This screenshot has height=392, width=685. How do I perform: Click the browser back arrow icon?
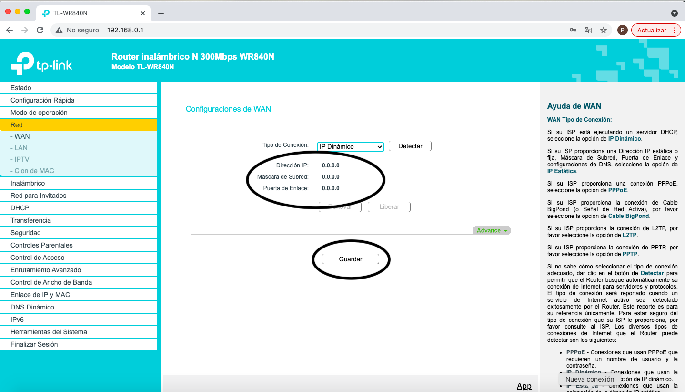click(x=10, y=30)
